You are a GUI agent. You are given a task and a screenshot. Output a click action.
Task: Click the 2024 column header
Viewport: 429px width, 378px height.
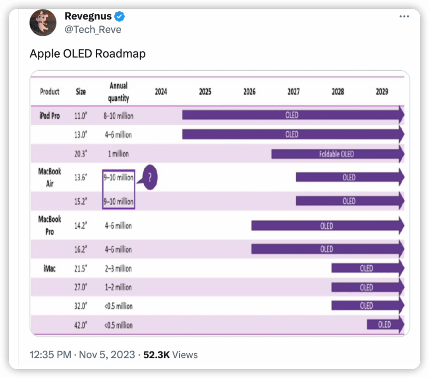(x=161, y=92)
